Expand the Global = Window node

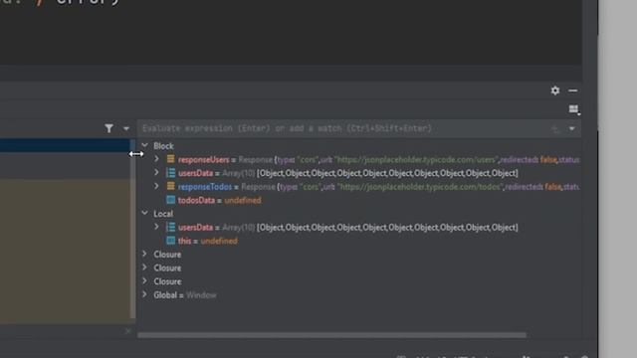[144, 294]
